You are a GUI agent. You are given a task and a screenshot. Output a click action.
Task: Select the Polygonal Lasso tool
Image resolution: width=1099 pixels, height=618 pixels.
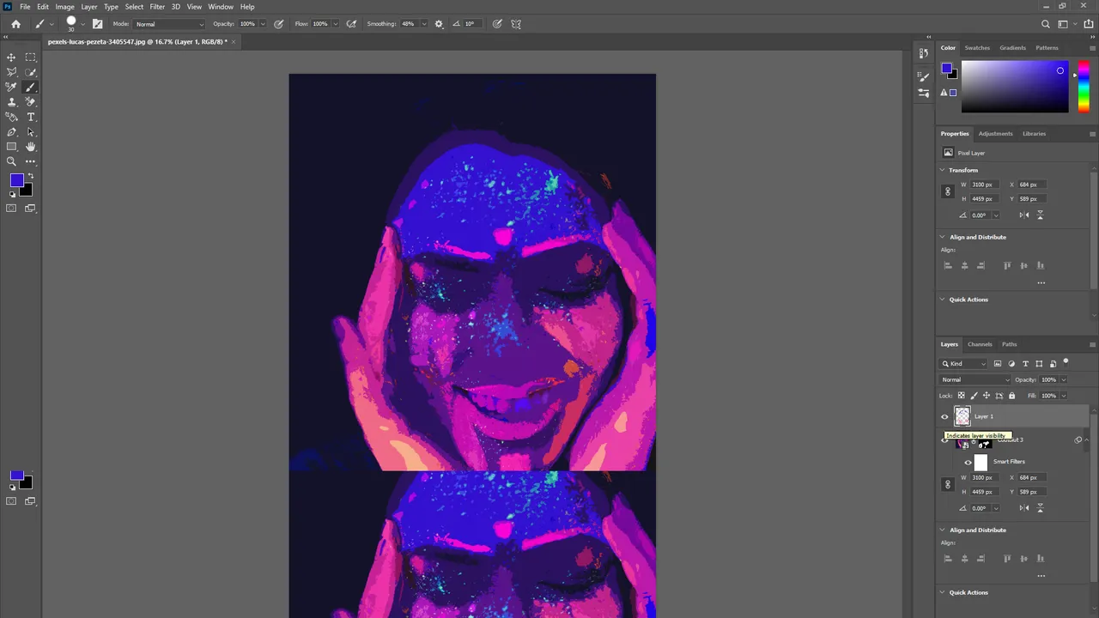(x=11, y=72)
